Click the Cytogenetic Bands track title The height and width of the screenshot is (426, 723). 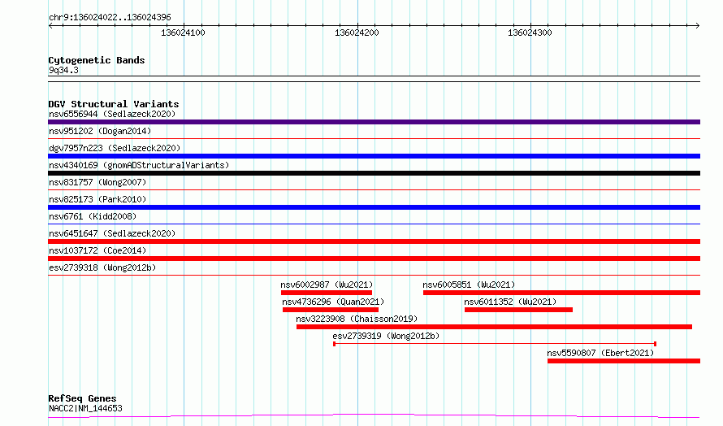coord(97,60)
